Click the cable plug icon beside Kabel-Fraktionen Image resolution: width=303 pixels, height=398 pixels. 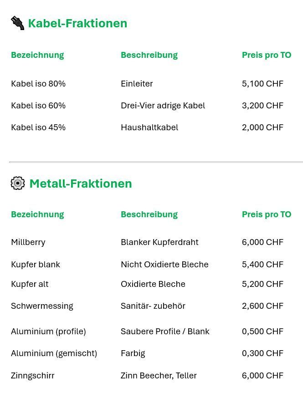coord(17,23)
